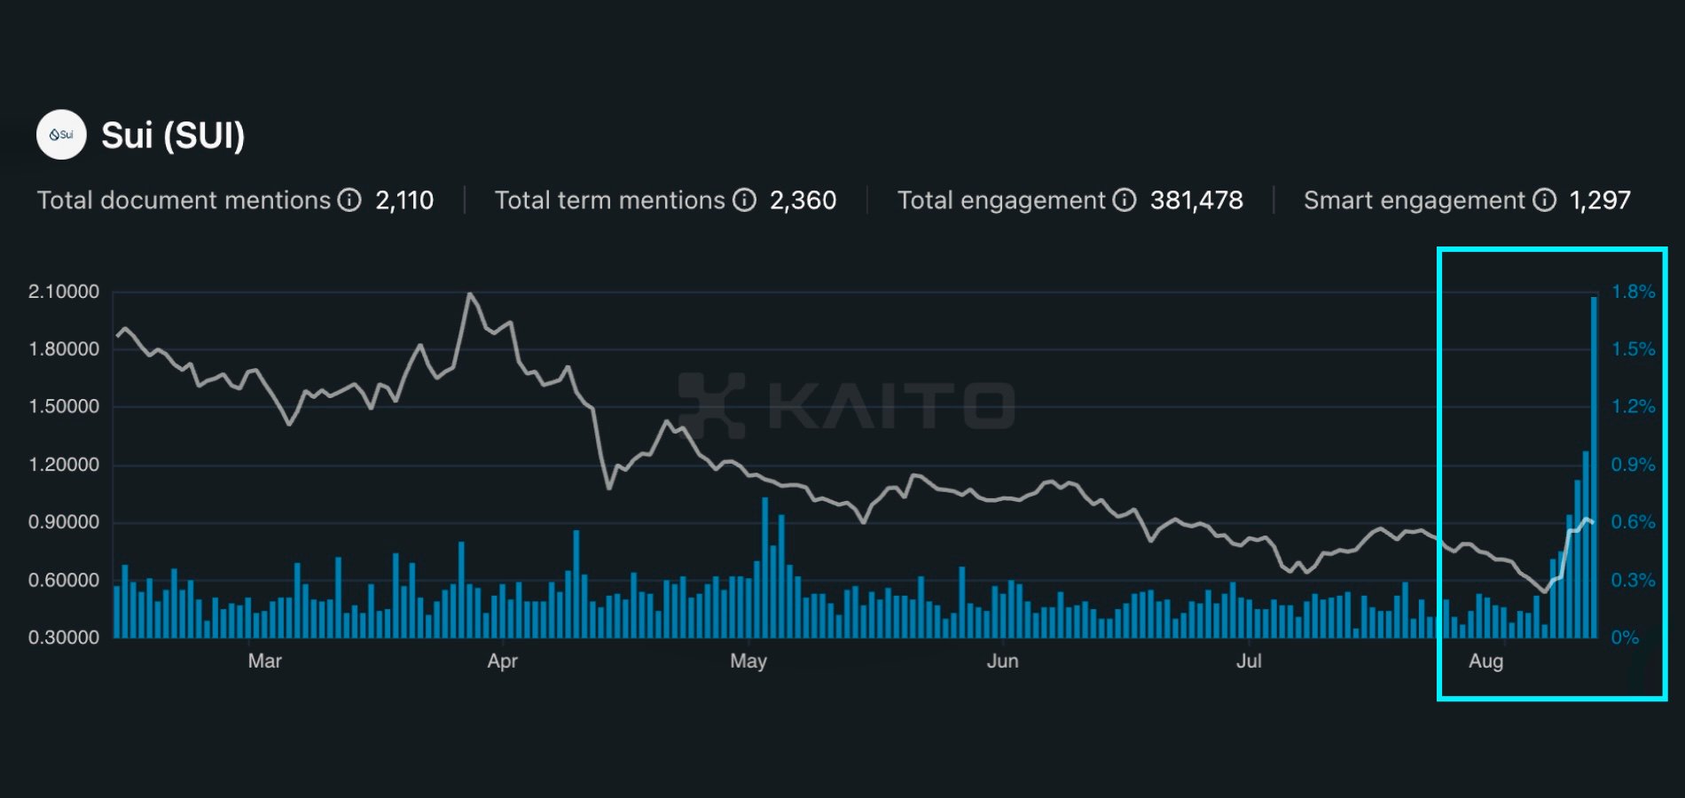Screen dimensions: 1685x798
Task: Click the 2,360 term mentions value
Action: pos(803,200)
